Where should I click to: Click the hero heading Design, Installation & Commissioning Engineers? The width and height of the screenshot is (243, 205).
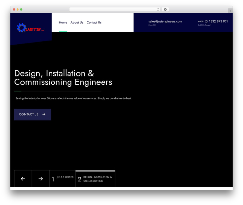63,78
